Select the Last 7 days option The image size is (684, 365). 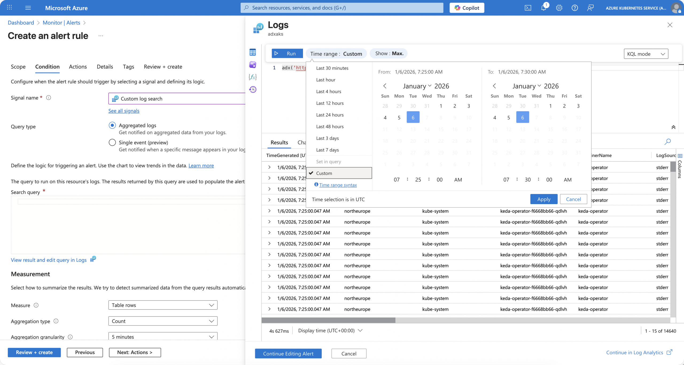pos(327,150)
